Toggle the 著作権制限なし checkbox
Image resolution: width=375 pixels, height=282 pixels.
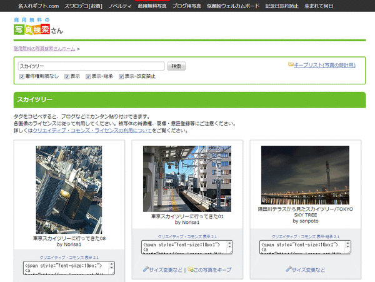pos(22,76)
